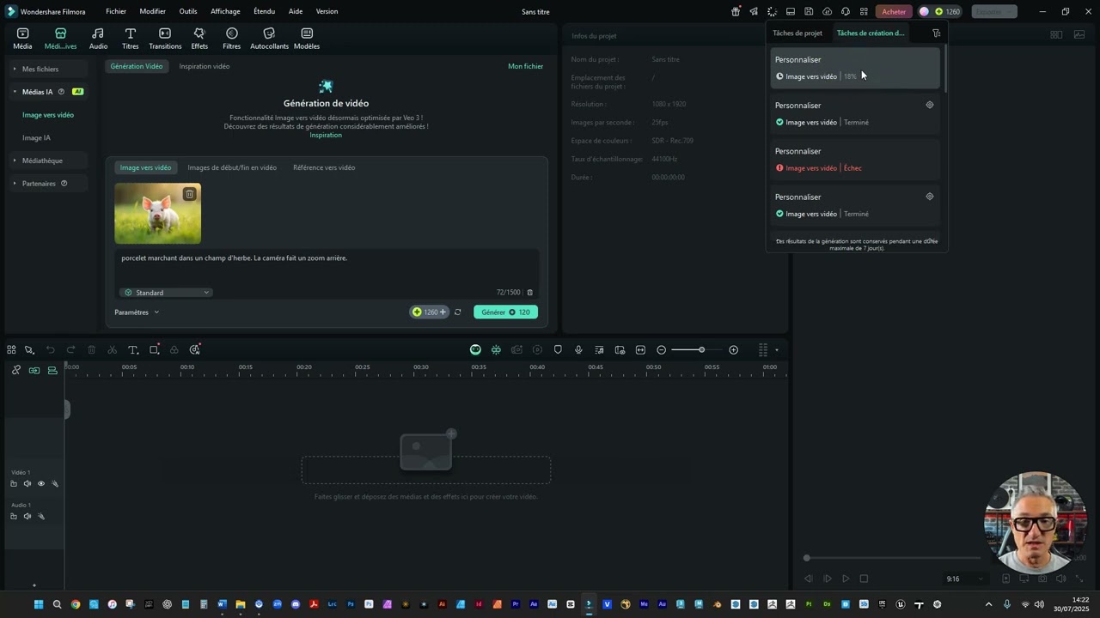Delete the piglet image with the trash icon
Image resolution: width=1100 pixels, height=618 pixels.
click(x=189, y=194)
